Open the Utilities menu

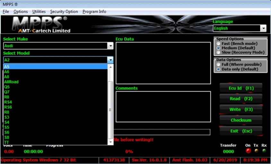39,12
